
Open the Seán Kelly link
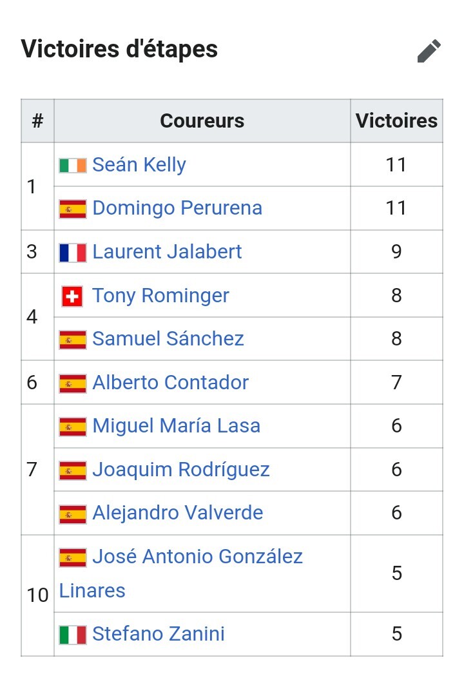pos(139,165)
